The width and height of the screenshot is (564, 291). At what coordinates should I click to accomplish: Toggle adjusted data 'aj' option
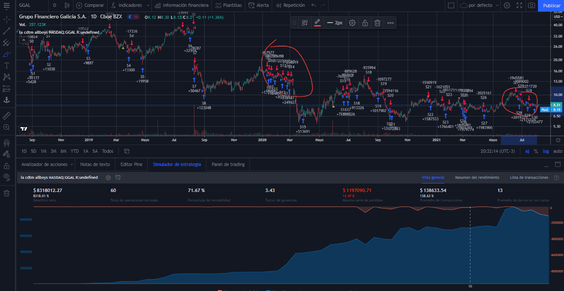[x=527, y=151]
